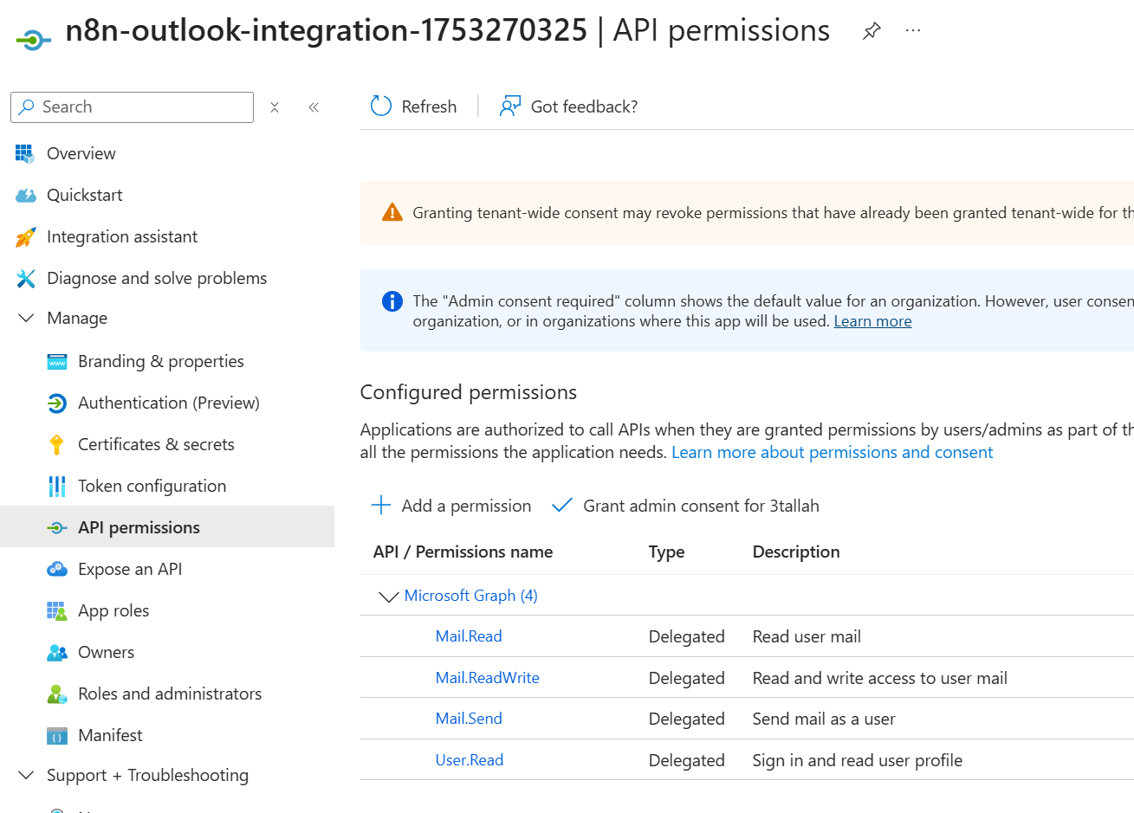Open Authentication (Preview) page
The height and width of the screenshot is (813, 1134).
(x=167, y=403)
